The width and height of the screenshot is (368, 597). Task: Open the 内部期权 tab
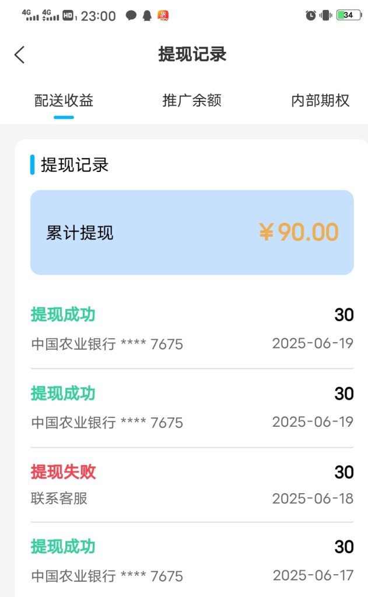320,100
